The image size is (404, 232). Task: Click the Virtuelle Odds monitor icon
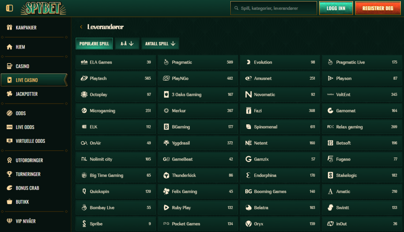[x=9, y=141]
